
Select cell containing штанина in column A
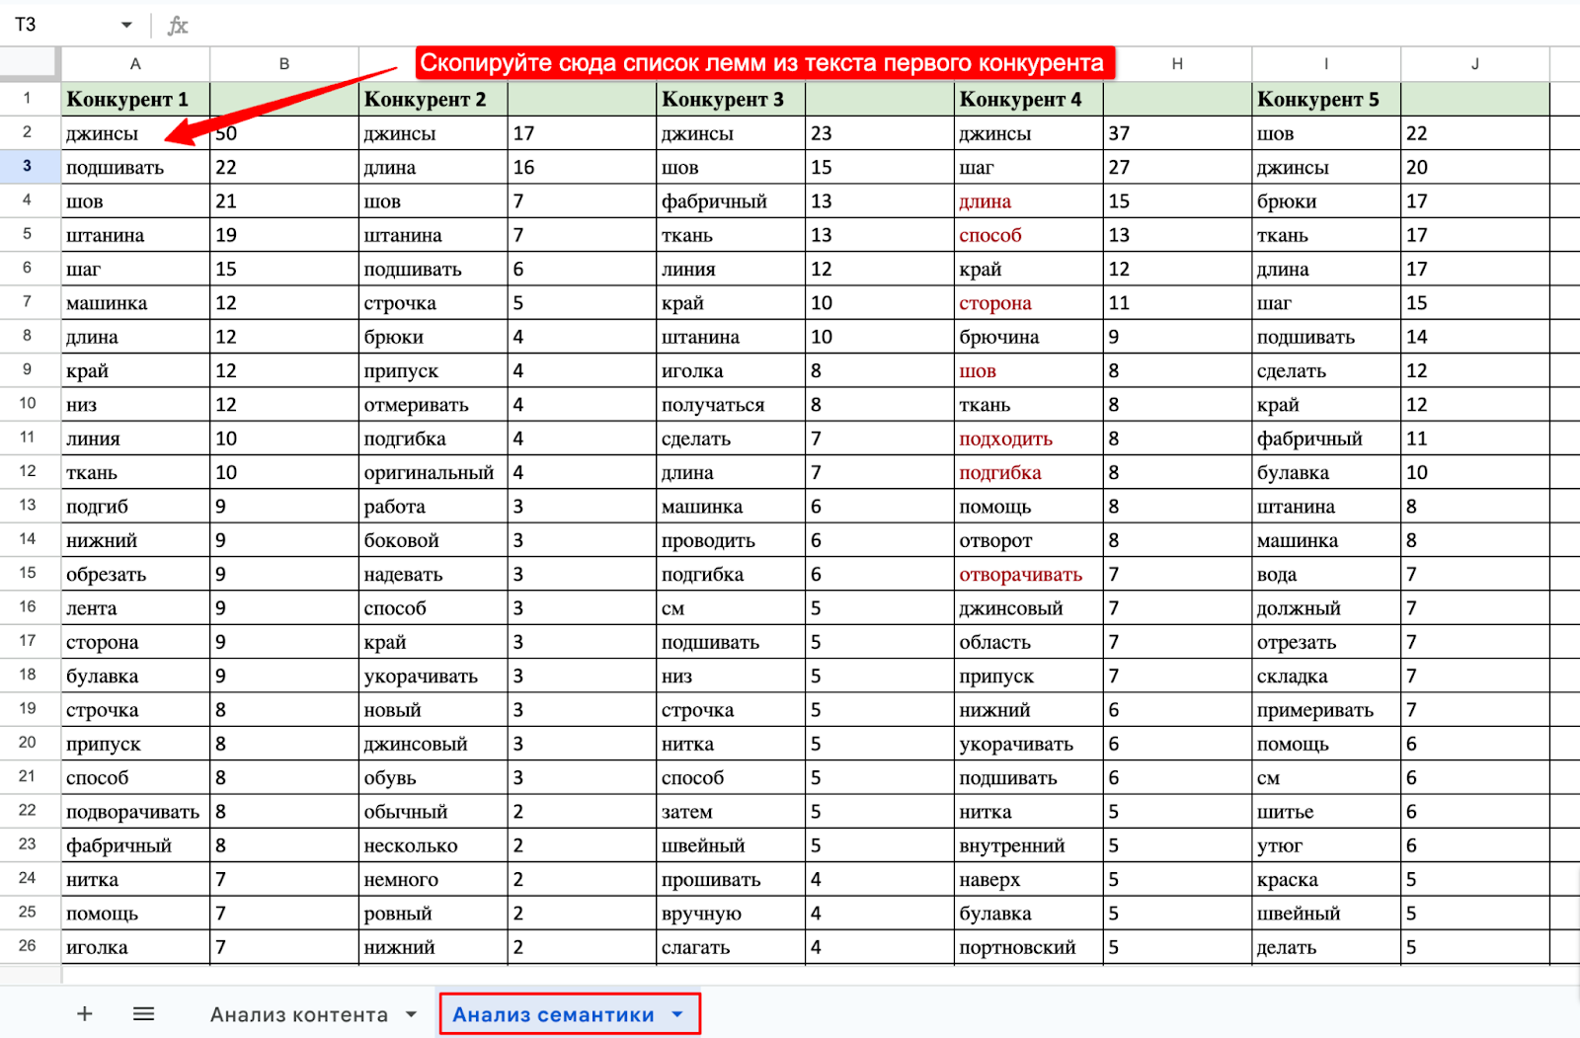[135, 235]
